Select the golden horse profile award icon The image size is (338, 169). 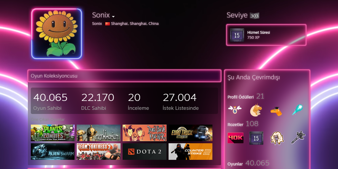click(256, 110)
